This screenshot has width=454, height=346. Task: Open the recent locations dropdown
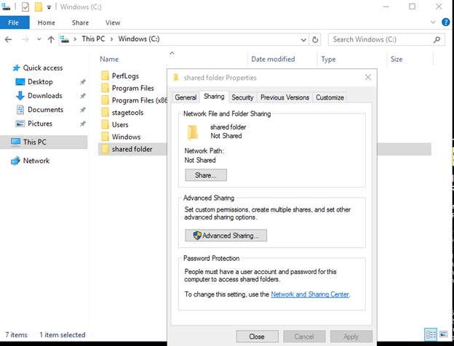(x=39, y=39)
